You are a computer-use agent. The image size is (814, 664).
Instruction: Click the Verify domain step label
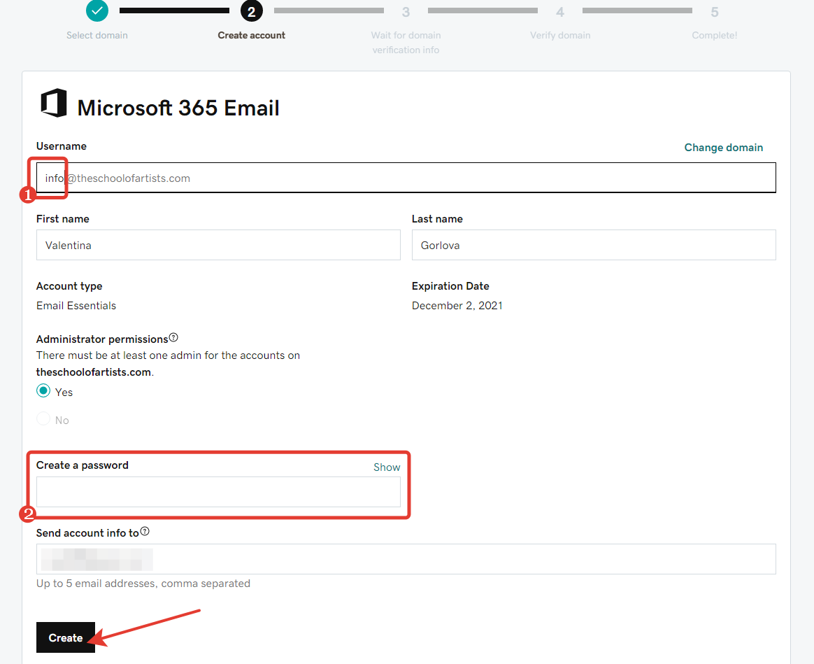click(560, 35)
